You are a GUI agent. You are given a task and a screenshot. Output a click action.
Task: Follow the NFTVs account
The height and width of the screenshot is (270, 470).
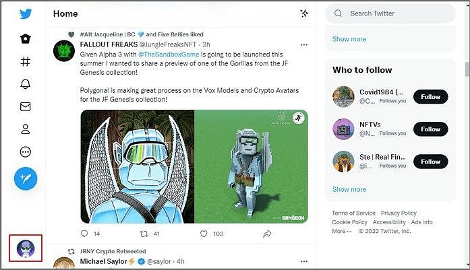coord(430,129)
